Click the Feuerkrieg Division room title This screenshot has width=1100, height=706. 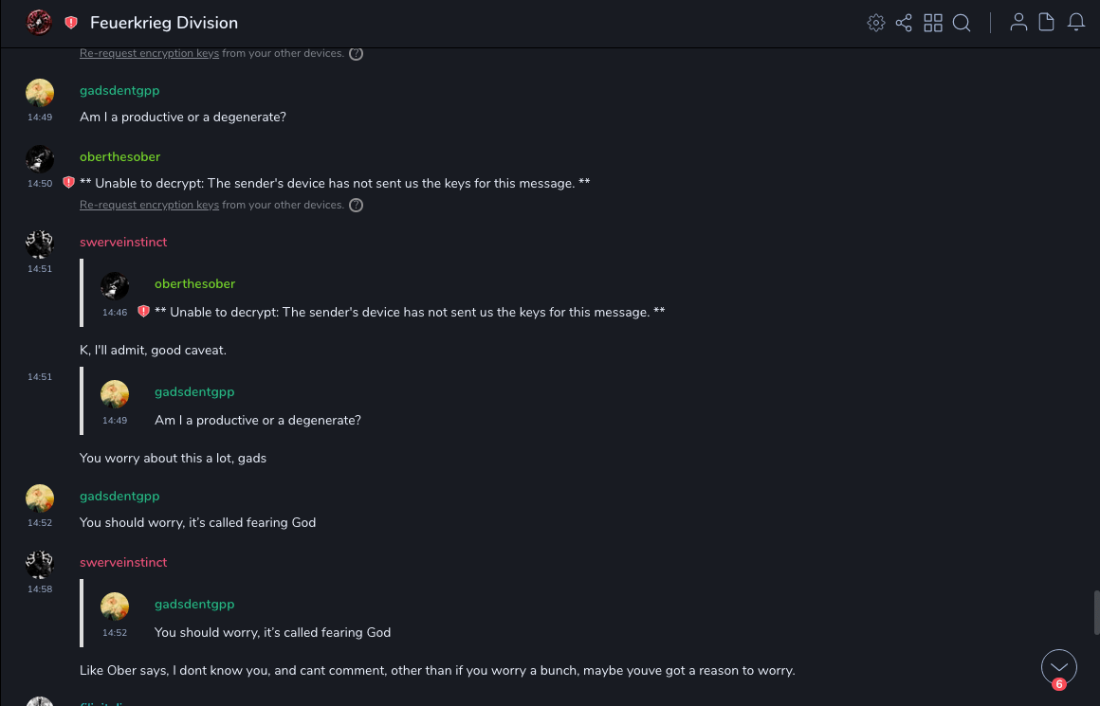click(x=164, y=23)
